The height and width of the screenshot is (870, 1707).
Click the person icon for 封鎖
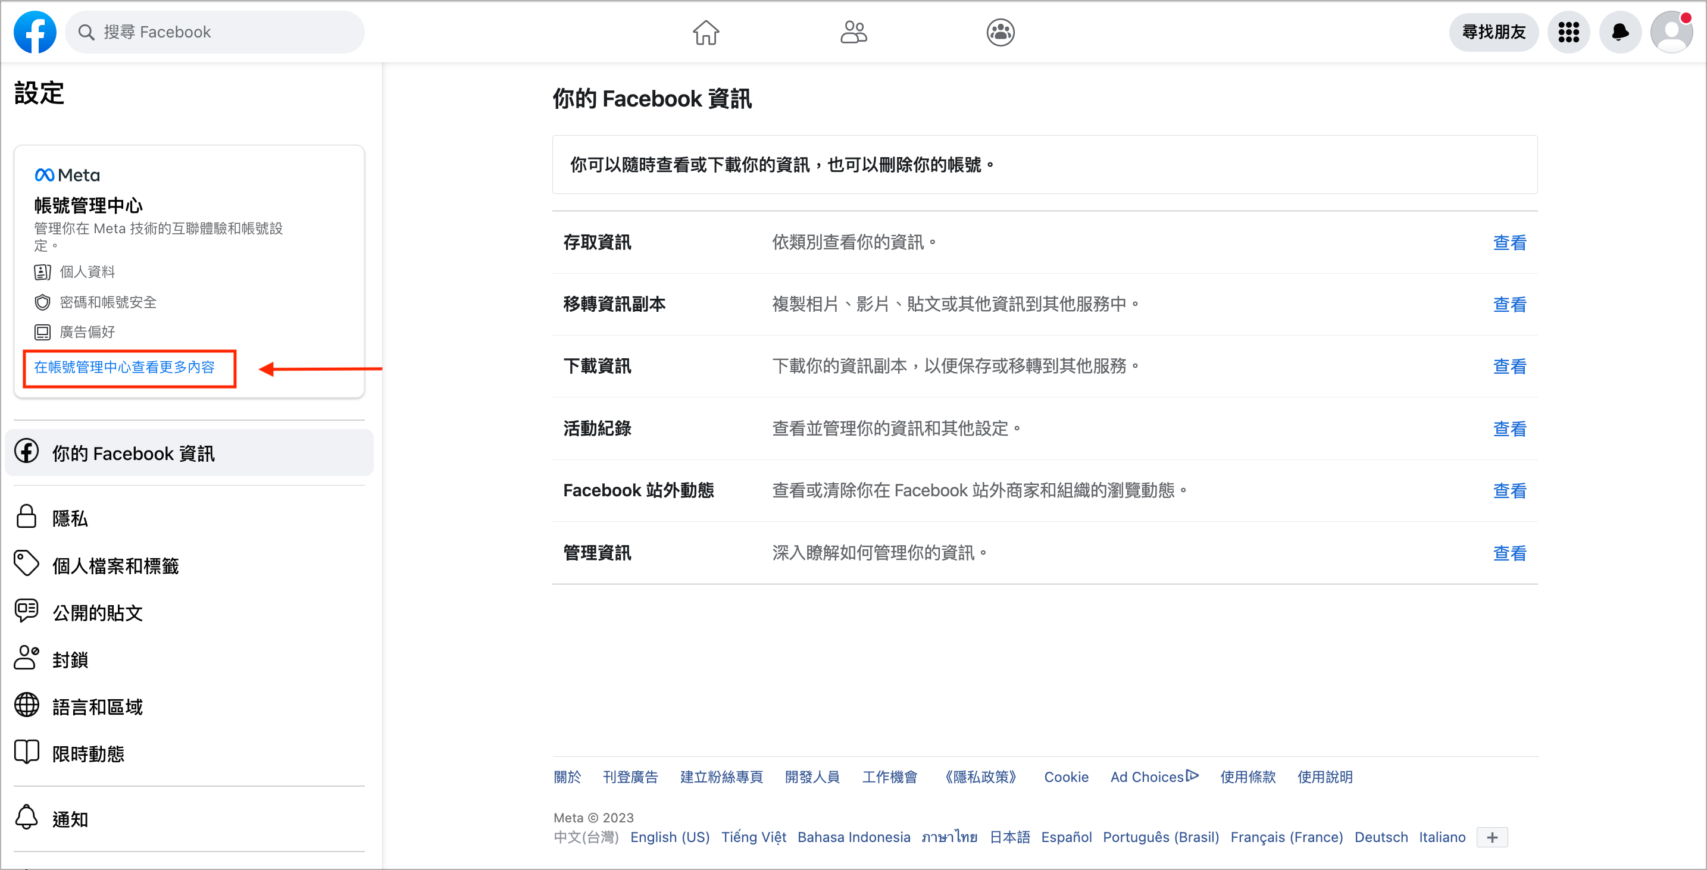click(x=27, y=658)
